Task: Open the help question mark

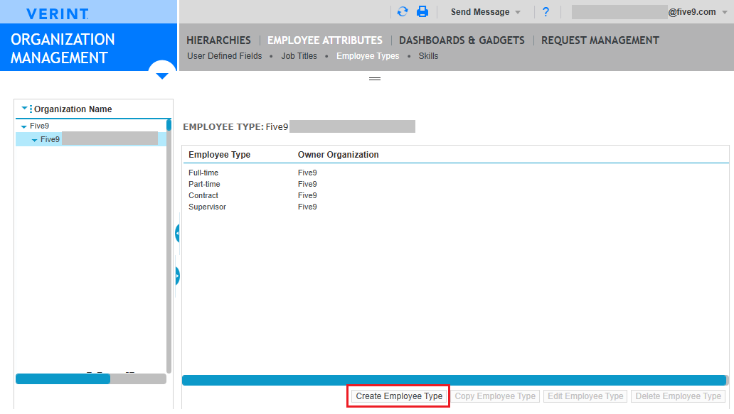Action: click(546, 11)
